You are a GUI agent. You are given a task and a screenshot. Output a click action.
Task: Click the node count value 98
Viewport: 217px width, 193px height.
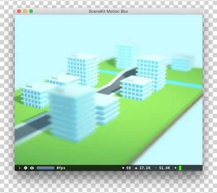(x=128, y=168)
